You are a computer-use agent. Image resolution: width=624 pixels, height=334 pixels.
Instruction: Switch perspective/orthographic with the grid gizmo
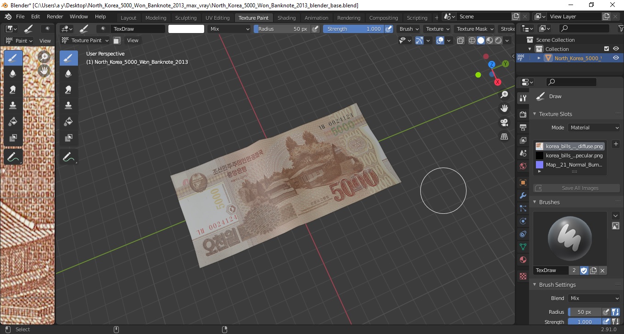504,137
